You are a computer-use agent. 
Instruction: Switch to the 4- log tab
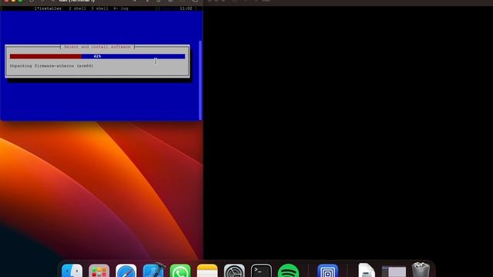pyautogui.click(x=121, y=8)
